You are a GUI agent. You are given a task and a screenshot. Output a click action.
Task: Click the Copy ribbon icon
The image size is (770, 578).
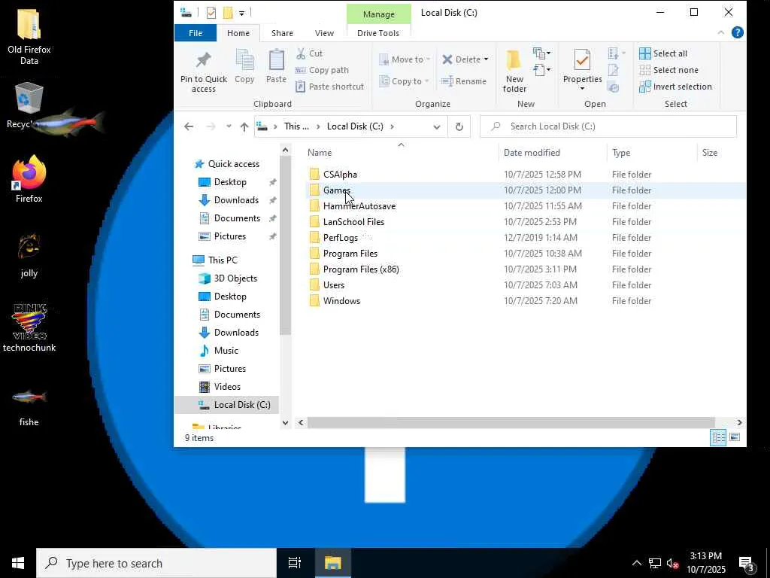[244, 60]
